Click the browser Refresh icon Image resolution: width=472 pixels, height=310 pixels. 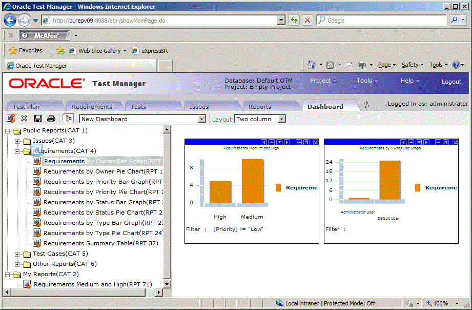click(x=294, y=20)
